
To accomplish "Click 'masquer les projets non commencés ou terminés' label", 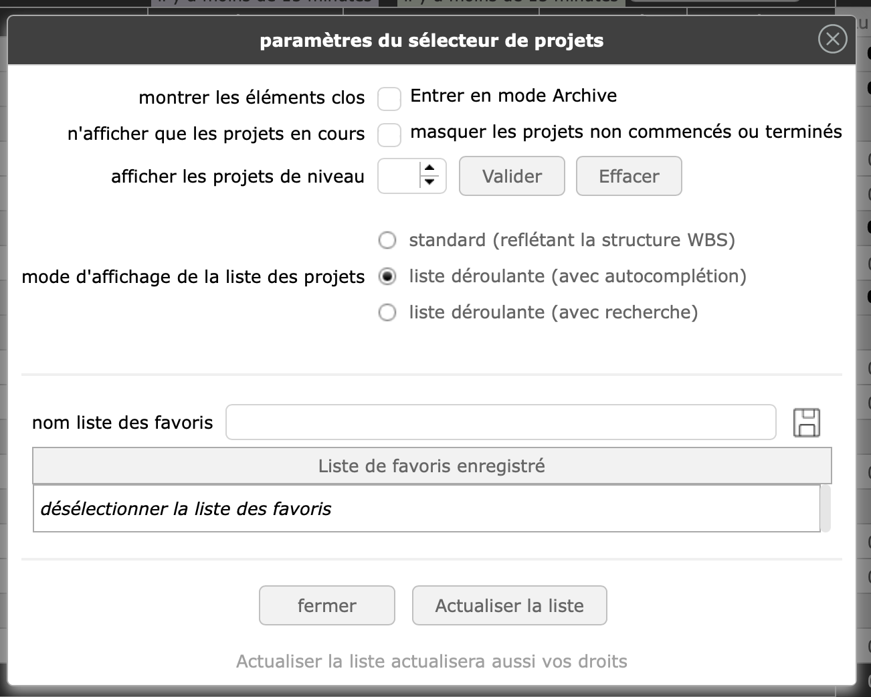I will point(625,132).
